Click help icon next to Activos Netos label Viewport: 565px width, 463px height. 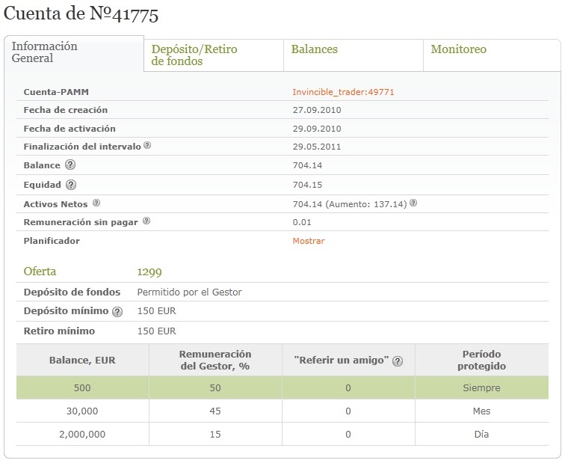pos(96,203)
